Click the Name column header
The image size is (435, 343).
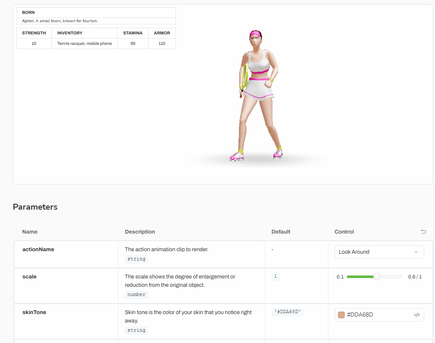click(30, 232)
